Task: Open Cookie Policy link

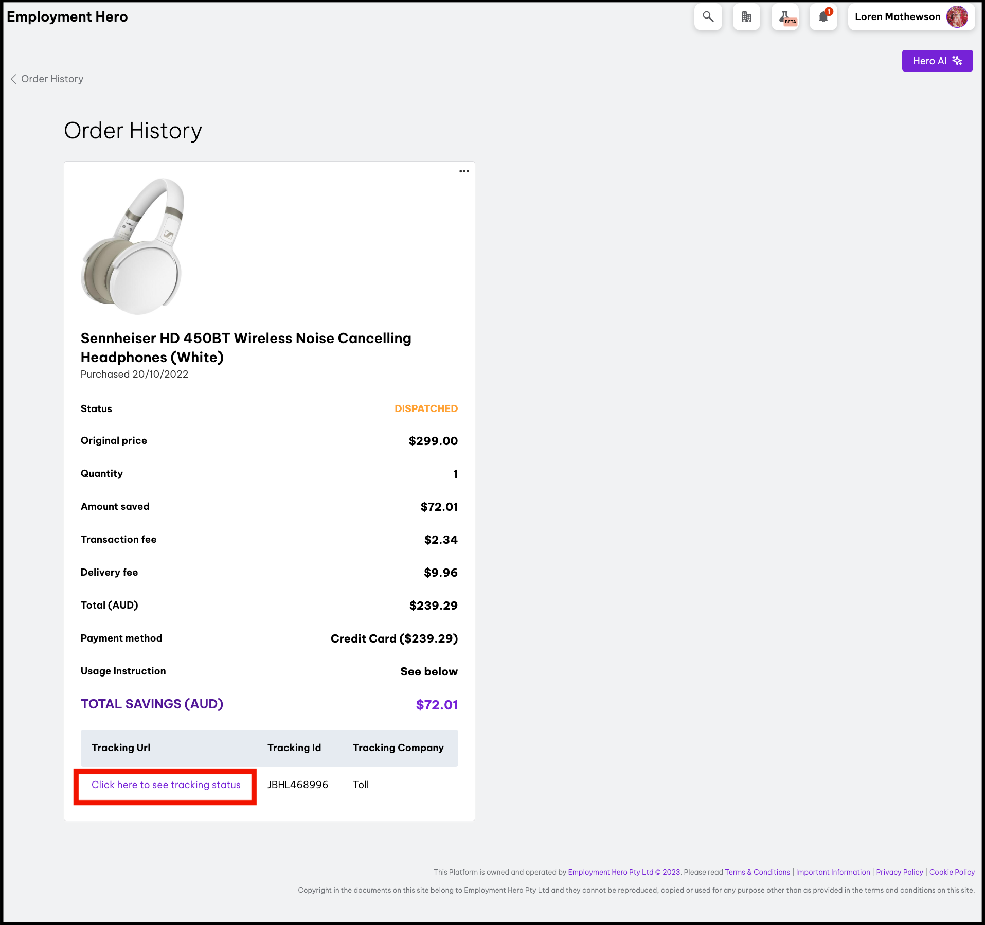Action: point(952,872)
